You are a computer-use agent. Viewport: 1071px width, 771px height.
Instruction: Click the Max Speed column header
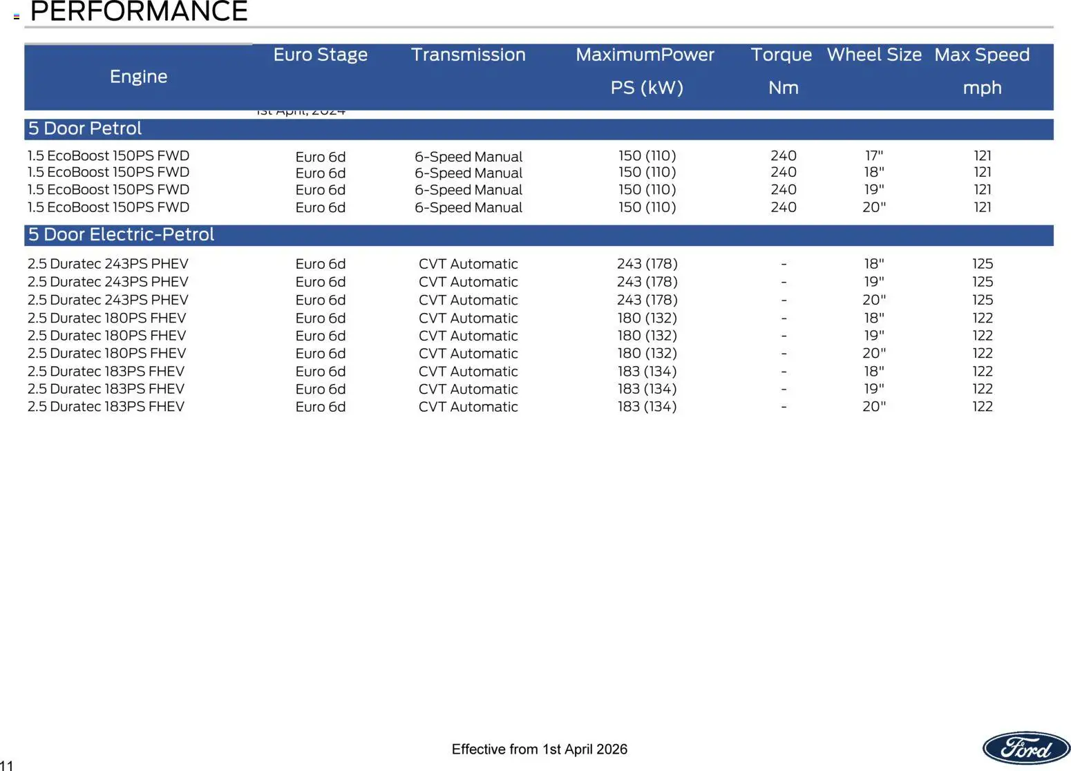coord(981,55)
